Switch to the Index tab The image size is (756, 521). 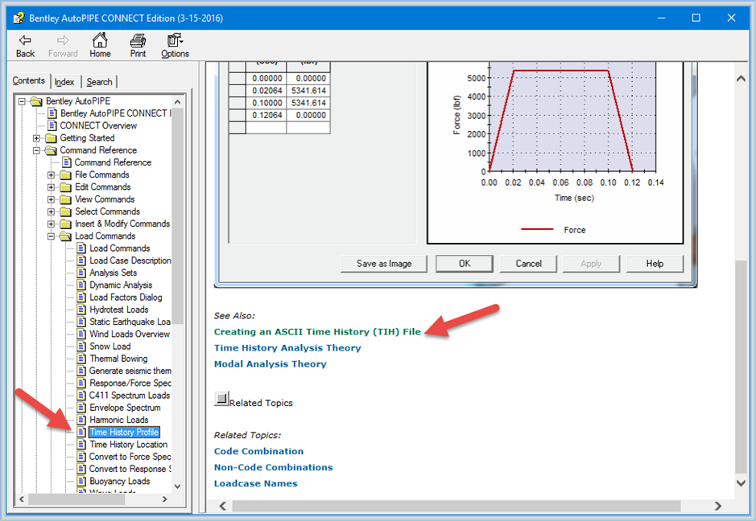64,82
